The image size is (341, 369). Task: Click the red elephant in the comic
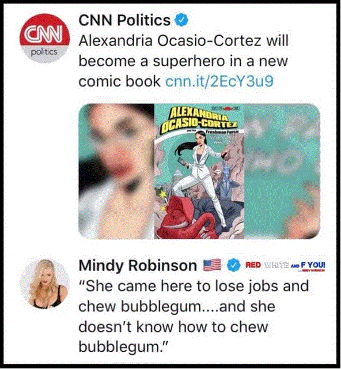pyautogui.click(x=186, y=216)
